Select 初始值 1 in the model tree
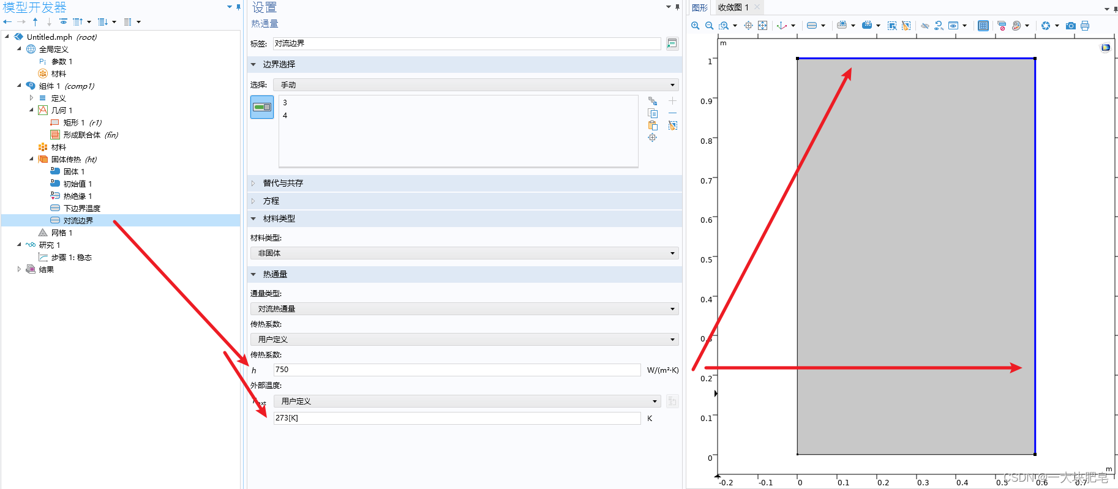This screenshot has width=1118, height=489. [78, 184]
